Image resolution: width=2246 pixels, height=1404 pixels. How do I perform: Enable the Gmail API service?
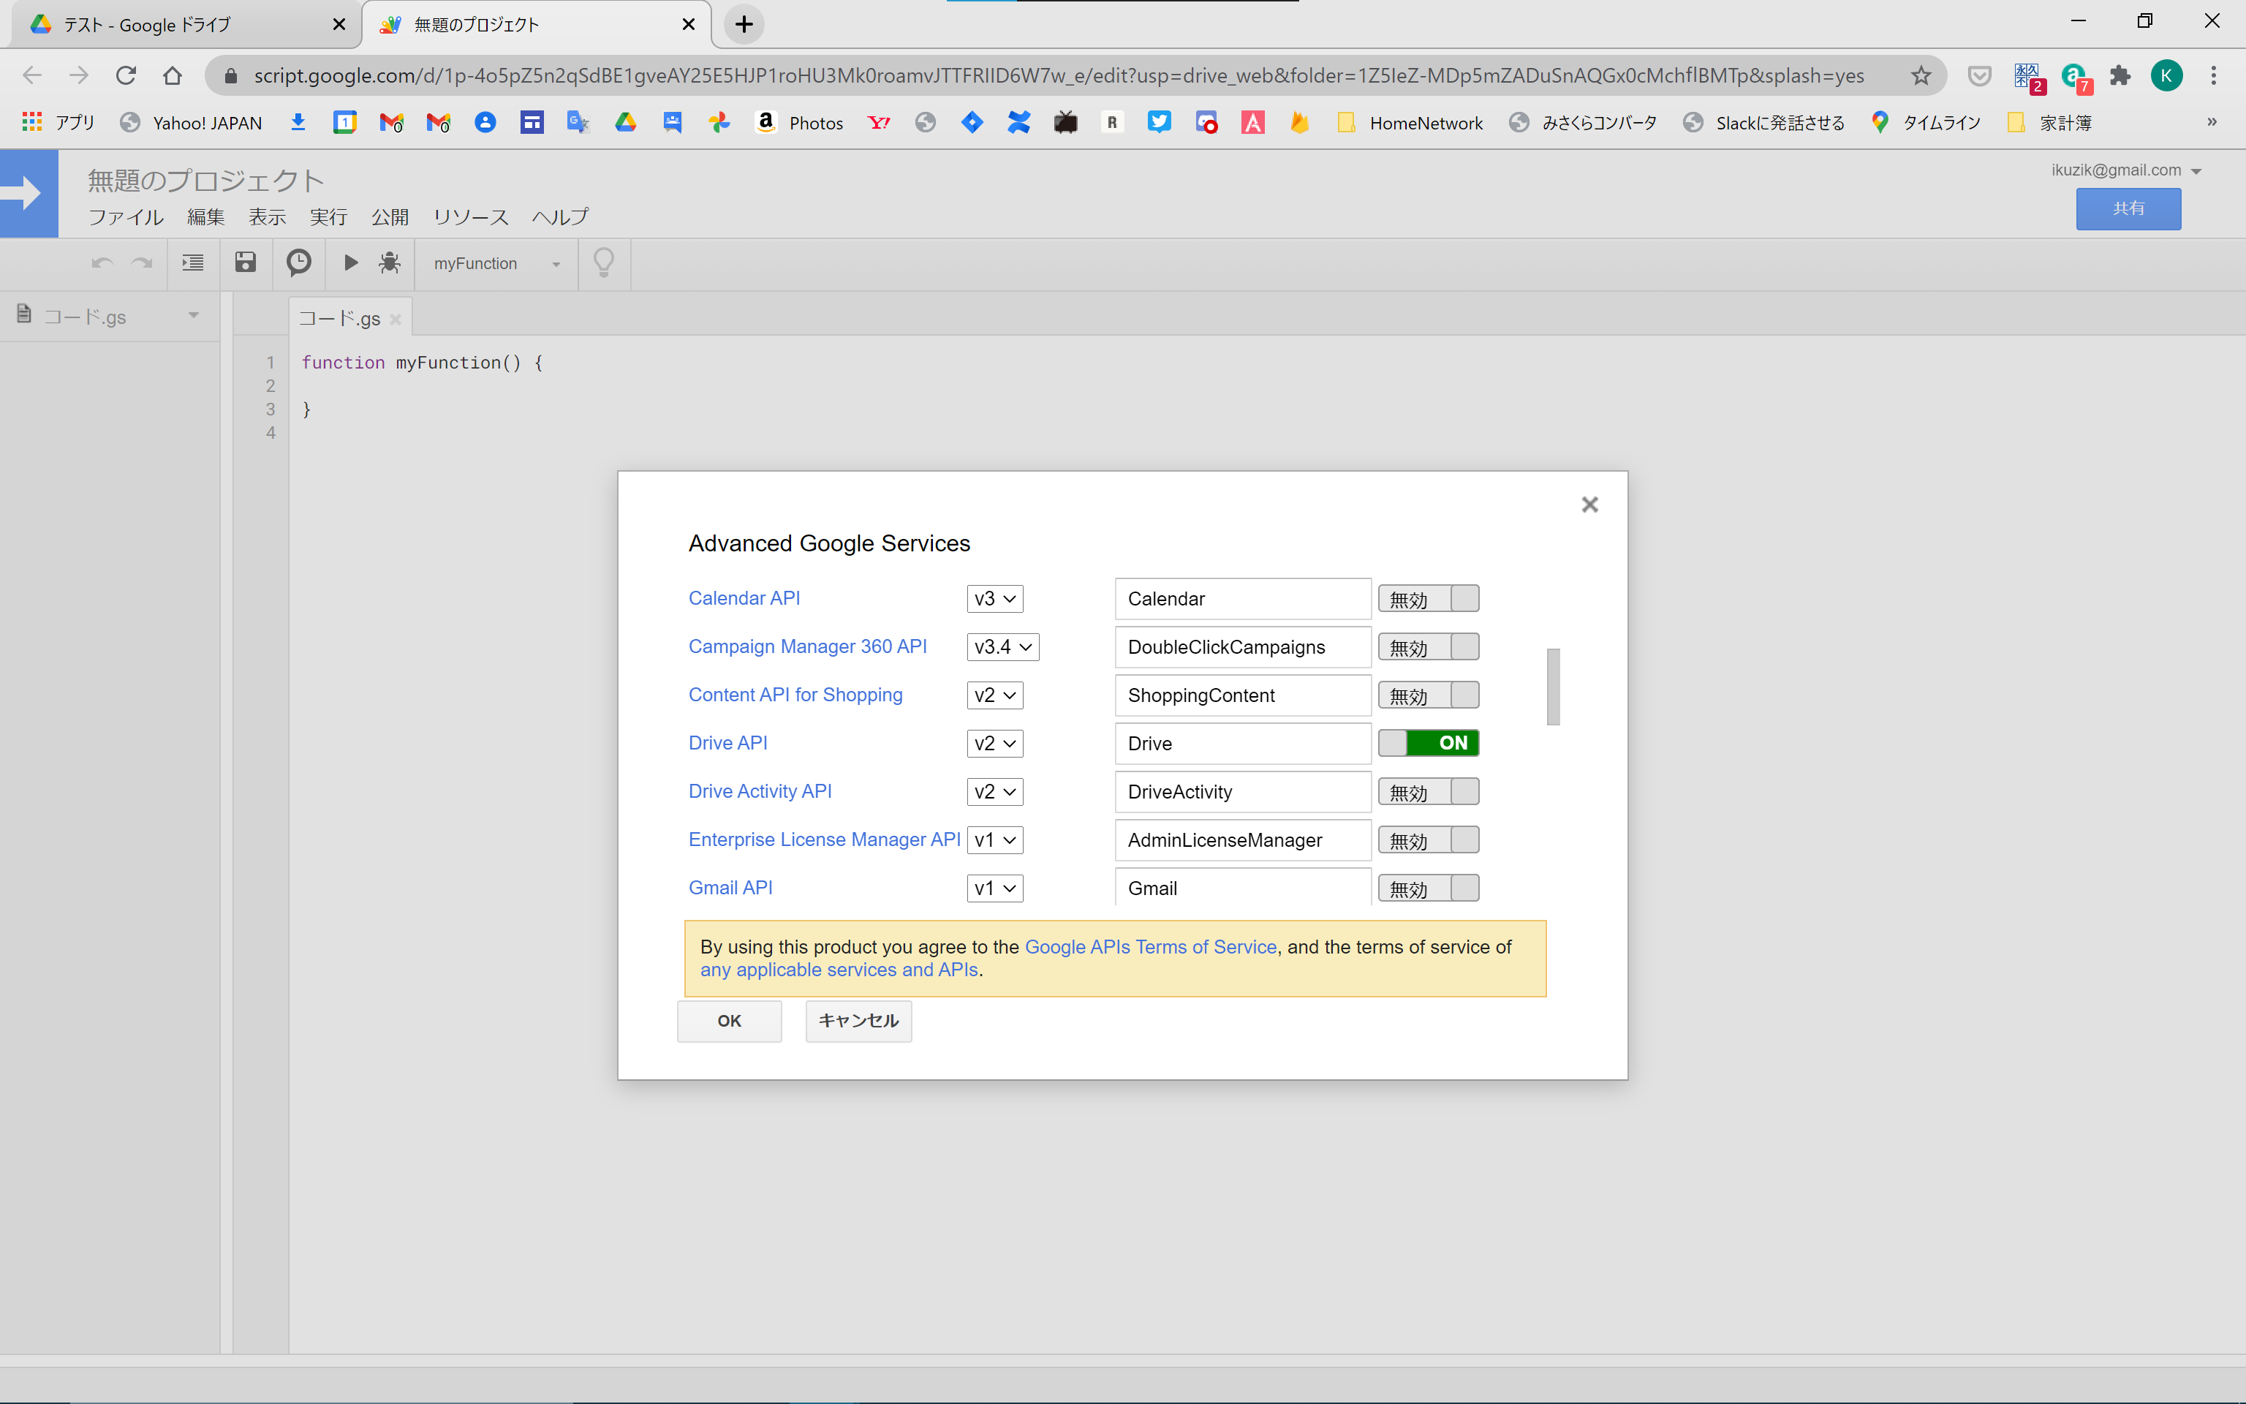pyautogui.click(x=1429, y=888)
